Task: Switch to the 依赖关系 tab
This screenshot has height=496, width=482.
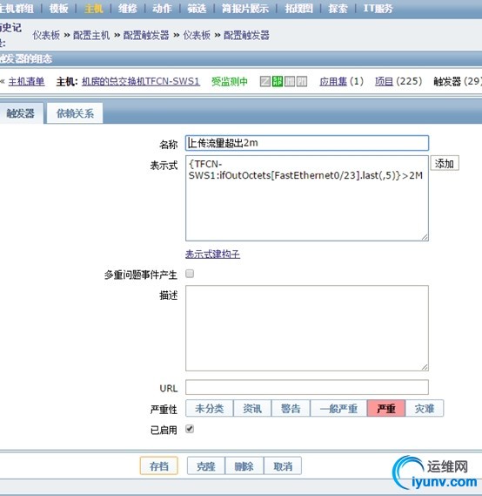Action: (x=75, y=113)
